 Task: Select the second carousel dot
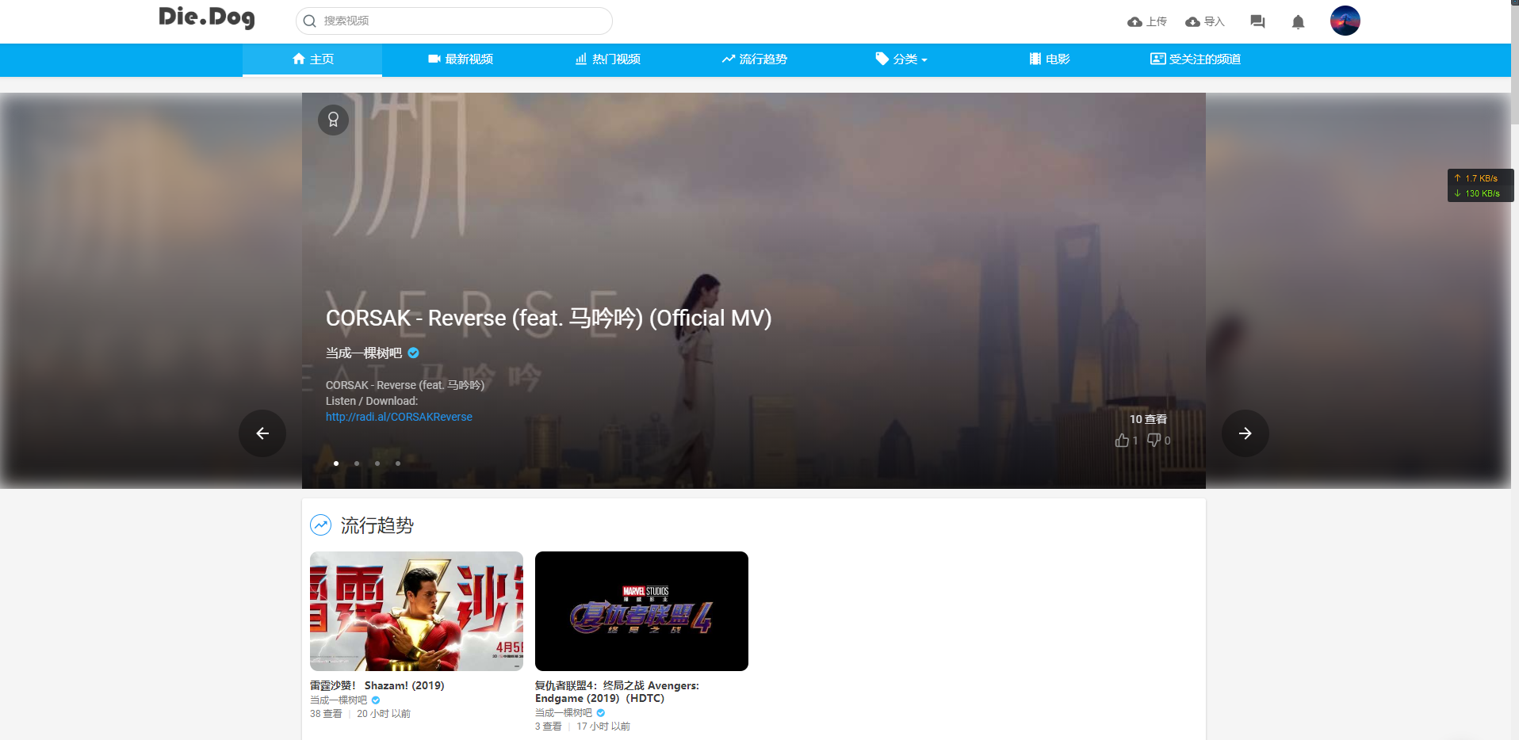(x=357, y=463)
